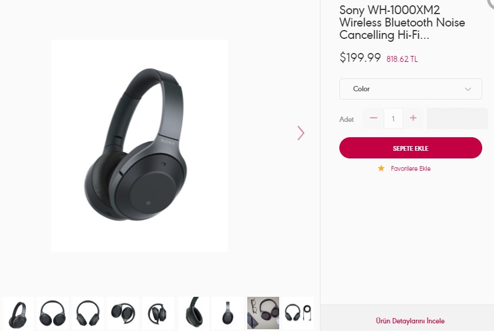
Task: Select the third headphone thumbnail
Action: point(88,313)
